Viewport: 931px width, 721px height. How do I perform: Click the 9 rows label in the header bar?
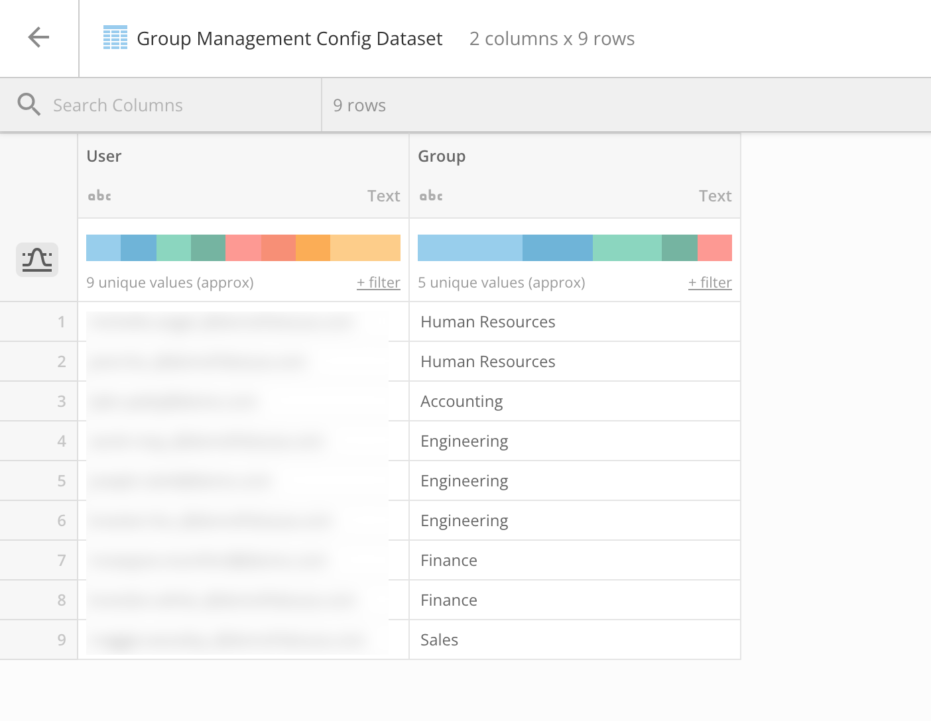(x=359, y=105)
